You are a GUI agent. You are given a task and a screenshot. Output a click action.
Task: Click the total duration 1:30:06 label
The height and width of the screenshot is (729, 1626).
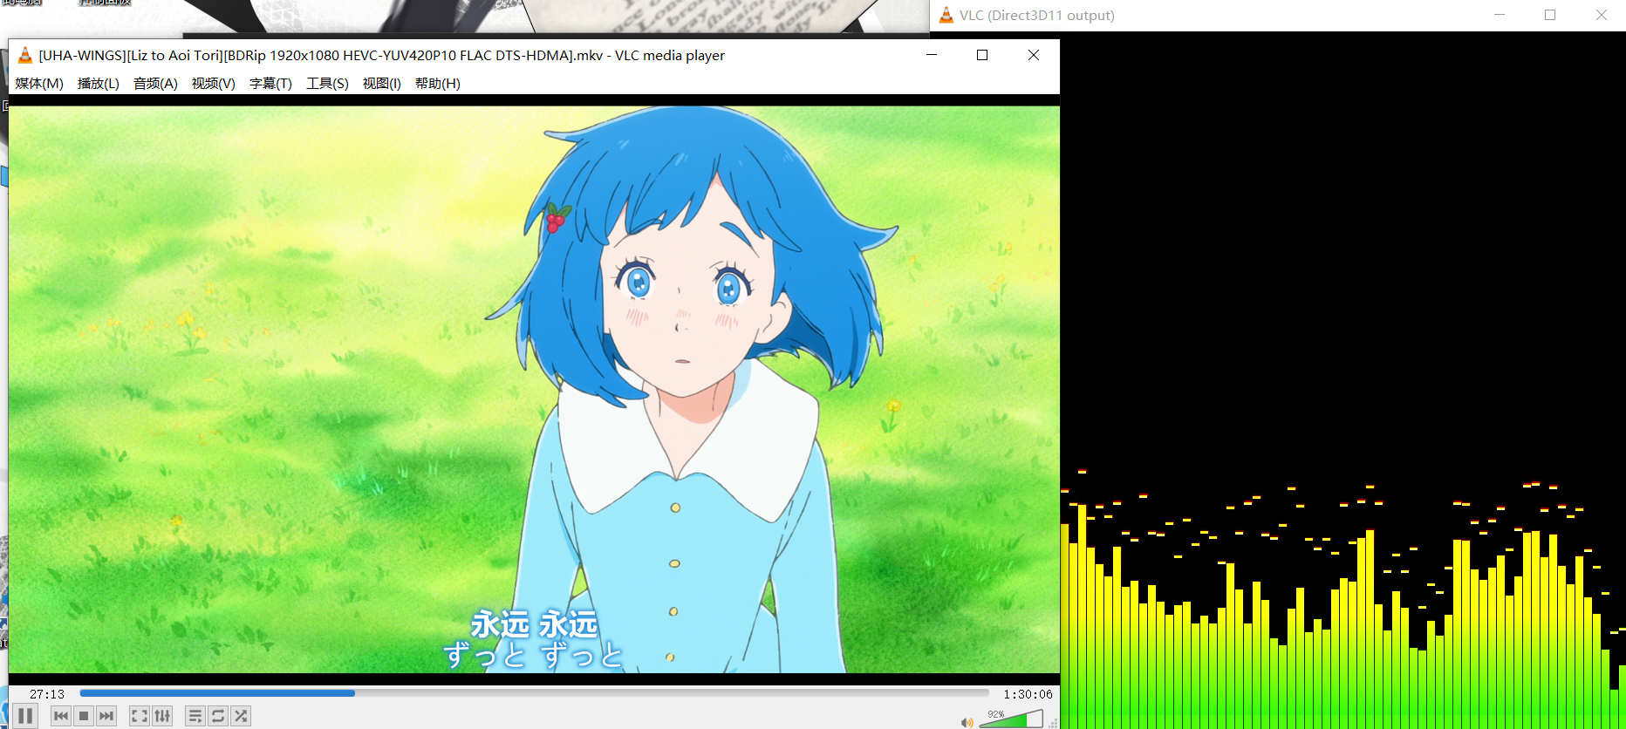tap(1028, 694)
